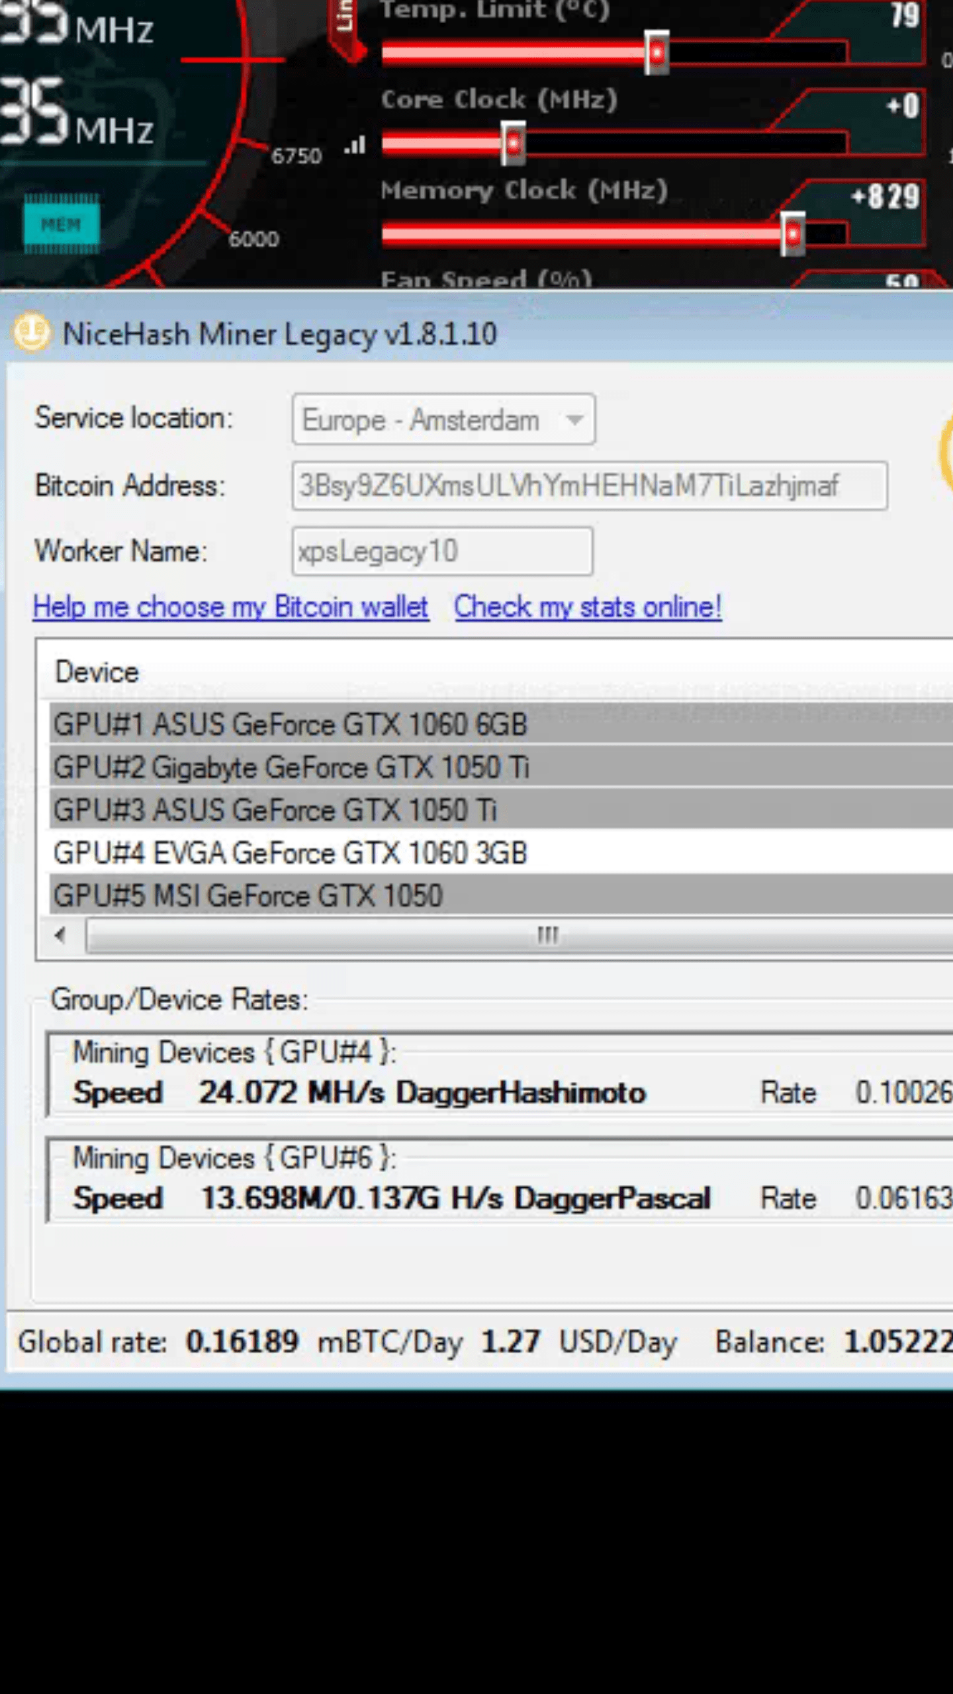Screen dimensions: 953x1694
Task: Click the Core Clock slider handle
Action: click(x=513, y=143)
